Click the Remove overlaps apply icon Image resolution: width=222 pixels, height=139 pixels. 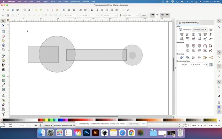click(x=211, y=65)
